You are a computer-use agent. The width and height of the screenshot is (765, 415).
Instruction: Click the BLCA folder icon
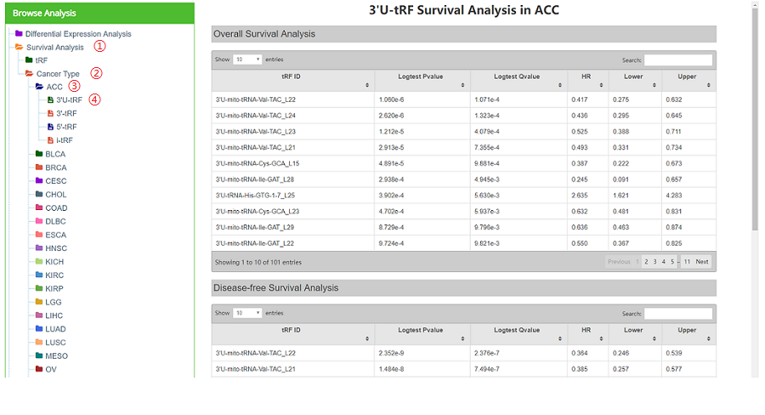[x=39, y=154]
